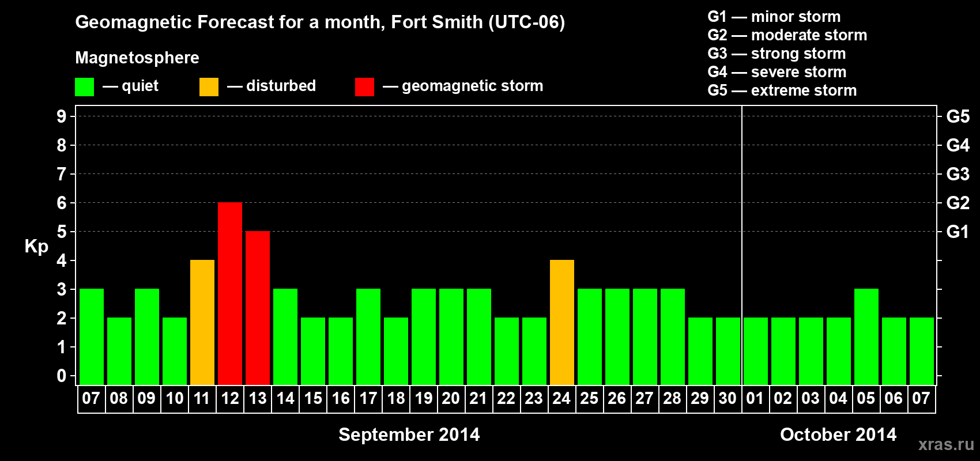Click the Kp axis value 6
This screenshot has height=461, width=980.
click(62, 203)
